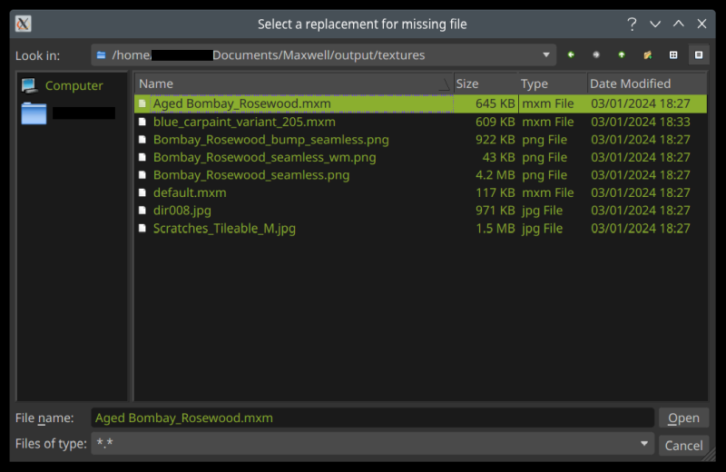Screen dimensions: 726x472
Task: Select blue_carpaint_variant_205.mxm file
Action: pyautogui.click(x=244, y=122)
